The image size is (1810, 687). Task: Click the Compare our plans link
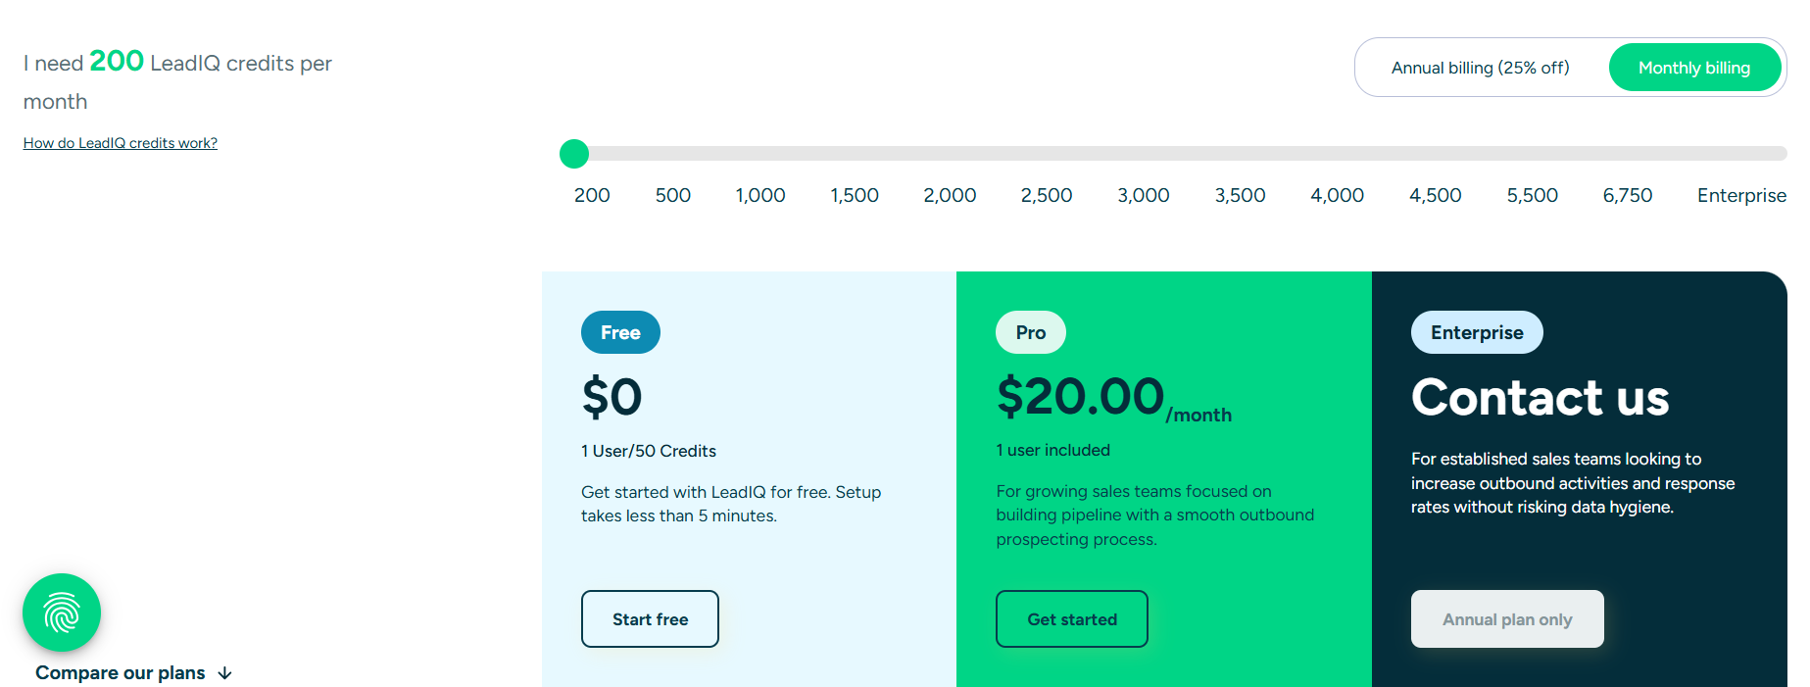[x=121, y=673]
